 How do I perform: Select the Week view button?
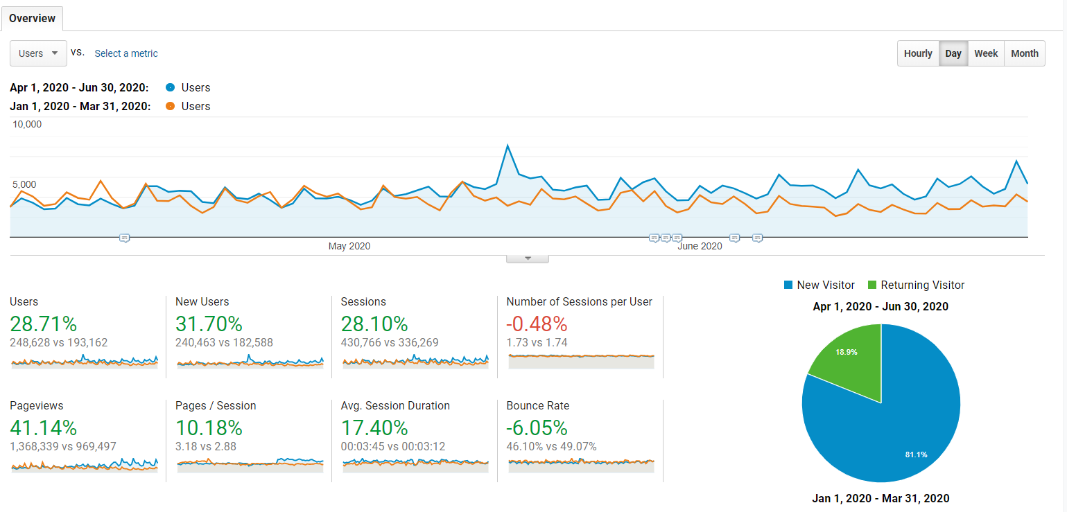pos(985,53)
